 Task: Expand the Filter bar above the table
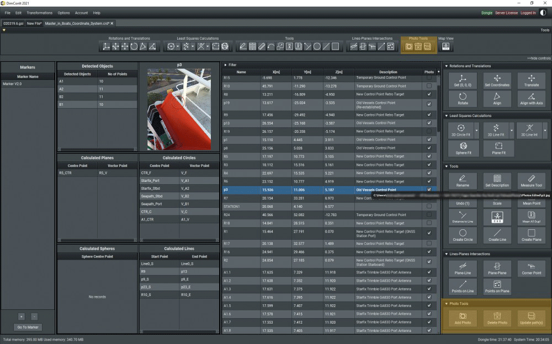(x=225, y=64)
